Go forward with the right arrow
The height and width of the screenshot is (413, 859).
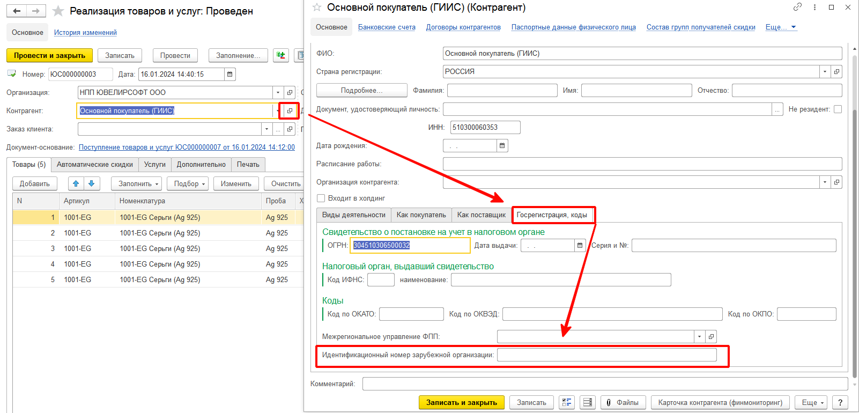point(36,11)
